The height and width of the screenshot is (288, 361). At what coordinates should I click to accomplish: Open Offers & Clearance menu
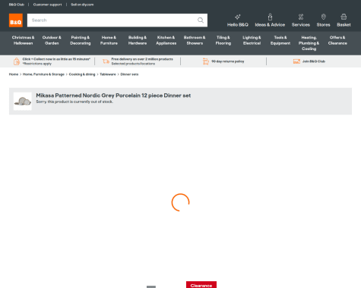pos(337,40)
